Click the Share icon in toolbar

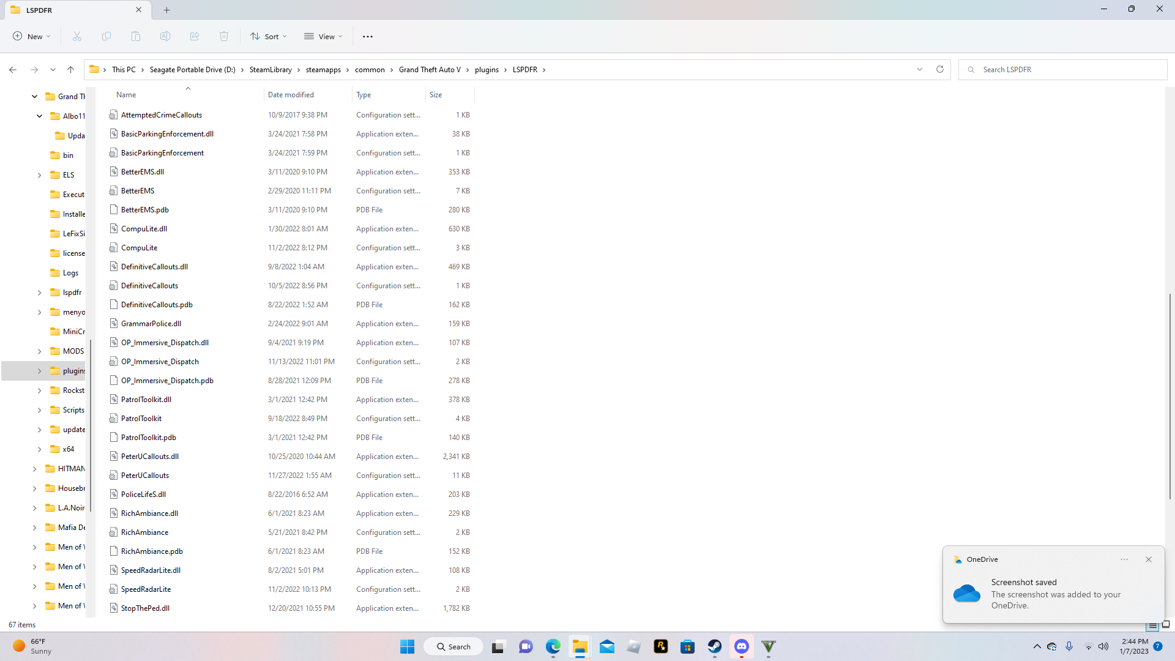click(x=195, y=37)
